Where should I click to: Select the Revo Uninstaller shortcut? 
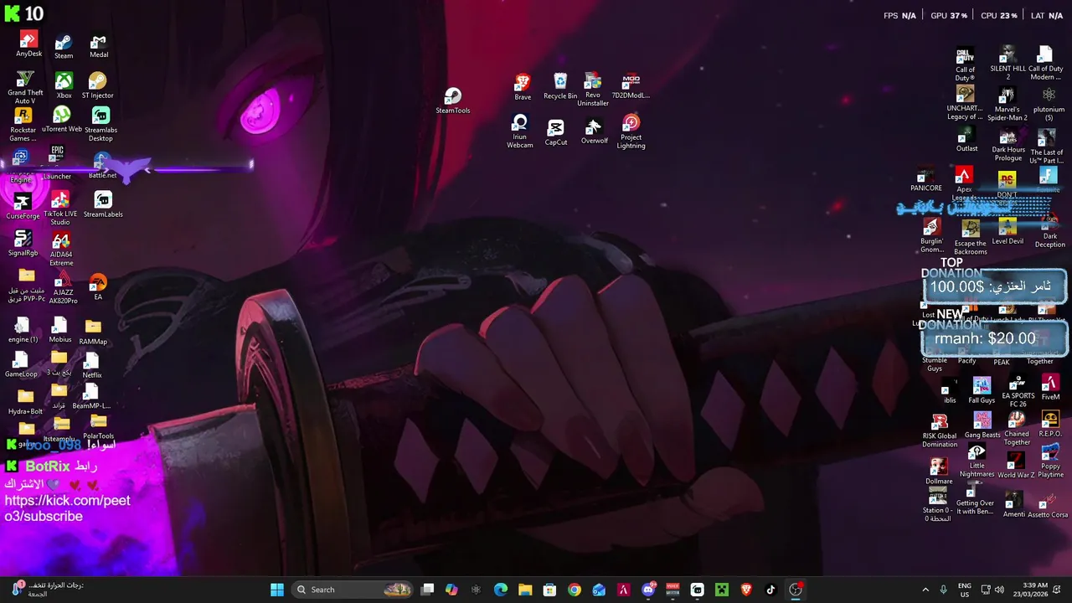(x=593, y=90)
